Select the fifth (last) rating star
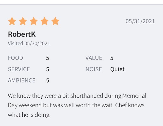Image resolution: width=163 pixels, height=126 pixels. point(55,21)
